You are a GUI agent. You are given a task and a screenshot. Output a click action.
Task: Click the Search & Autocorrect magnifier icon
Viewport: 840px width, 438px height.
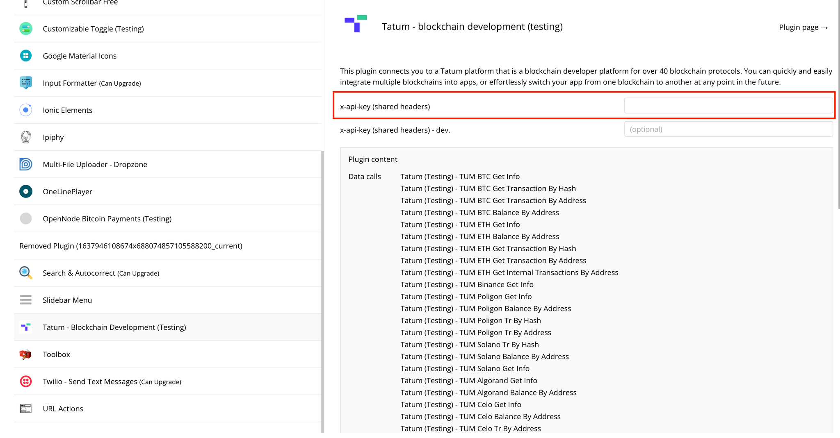coord(26,272)
